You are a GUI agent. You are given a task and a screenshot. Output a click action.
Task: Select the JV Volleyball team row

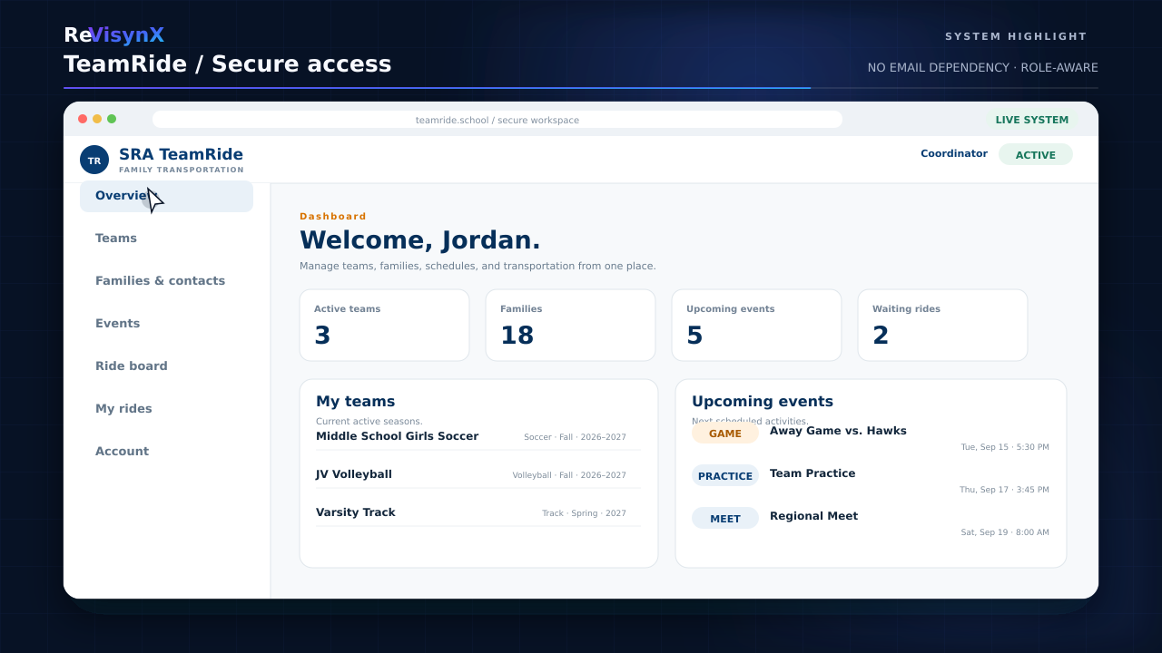point(478,475)
